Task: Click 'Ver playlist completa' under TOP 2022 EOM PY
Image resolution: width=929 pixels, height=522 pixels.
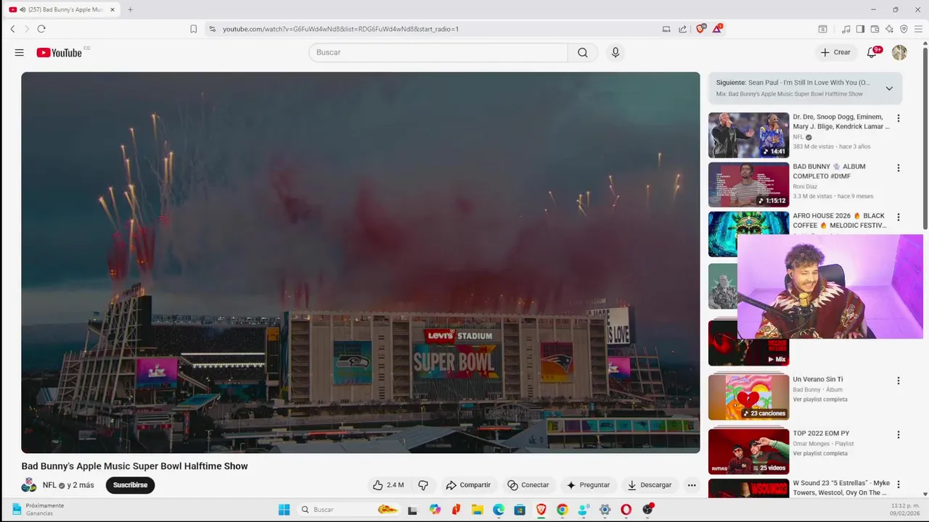Action: 820,454
